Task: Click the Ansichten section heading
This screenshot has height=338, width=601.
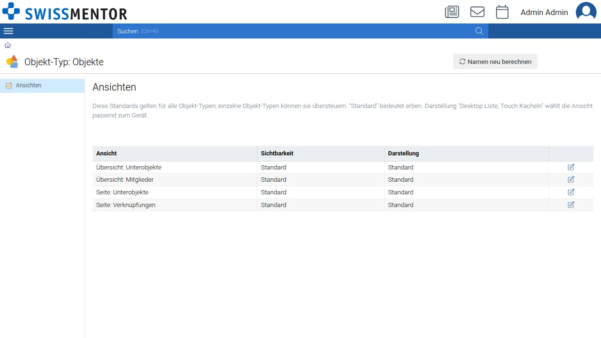Action: (114, 87)
